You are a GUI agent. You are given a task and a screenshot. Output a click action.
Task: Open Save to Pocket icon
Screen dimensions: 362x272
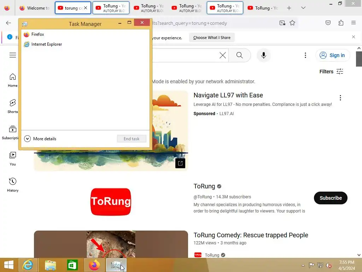click(x=328, y=23)
